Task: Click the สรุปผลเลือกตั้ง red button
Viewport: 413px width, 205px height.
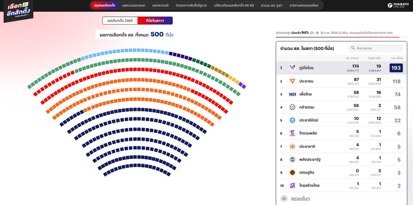Action: 105,5
